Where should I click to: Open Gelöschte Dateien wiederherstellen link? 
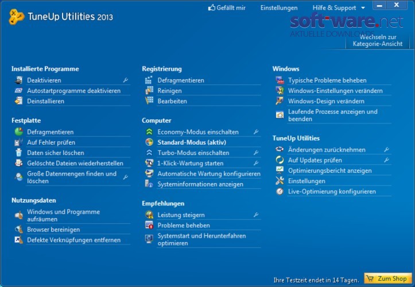coord(75,163)
